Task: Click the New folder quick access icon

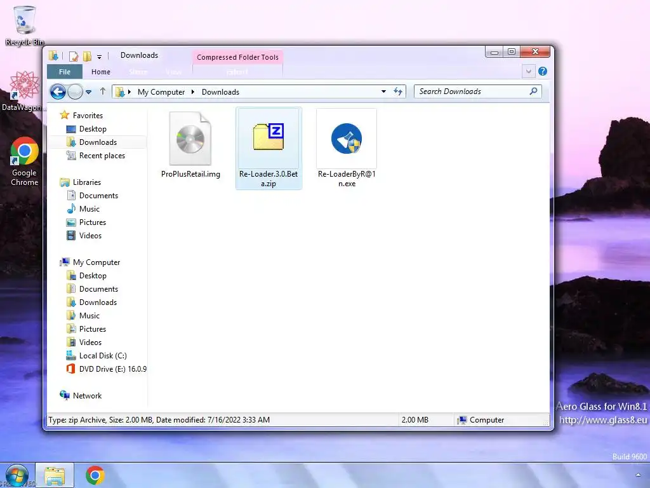Action: pyautogui.click(x=87, y=56)
